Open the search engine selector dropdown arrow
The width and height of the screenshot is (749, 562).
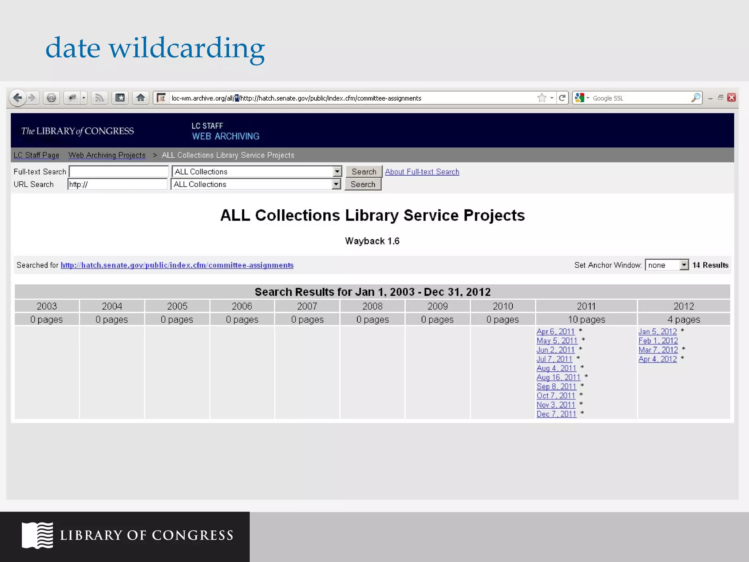click(x=588, y=98)
